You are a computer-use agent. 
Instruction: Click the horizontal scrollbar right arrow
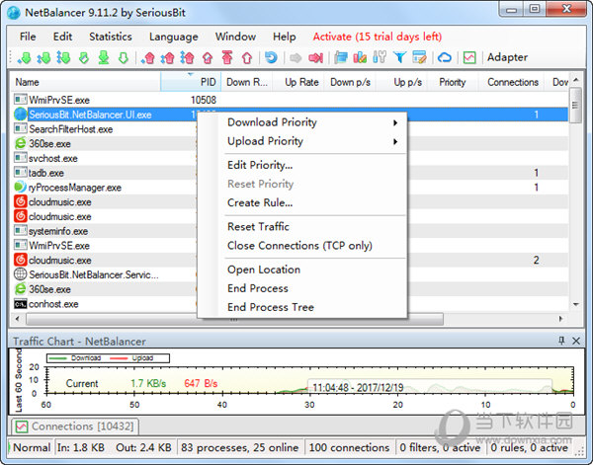[x=561, y=319]
